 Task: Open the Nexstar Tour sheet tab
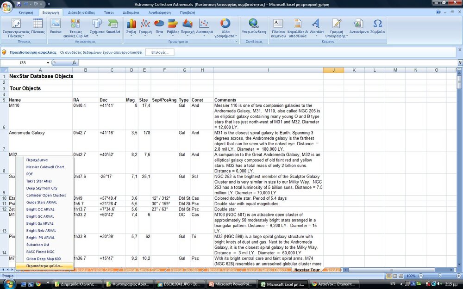307,270
